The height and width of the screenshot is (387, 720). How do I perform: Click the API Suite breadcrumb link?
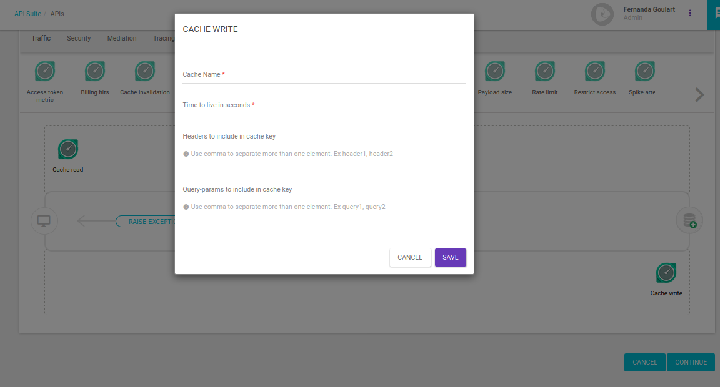click(x=27, y=14)
